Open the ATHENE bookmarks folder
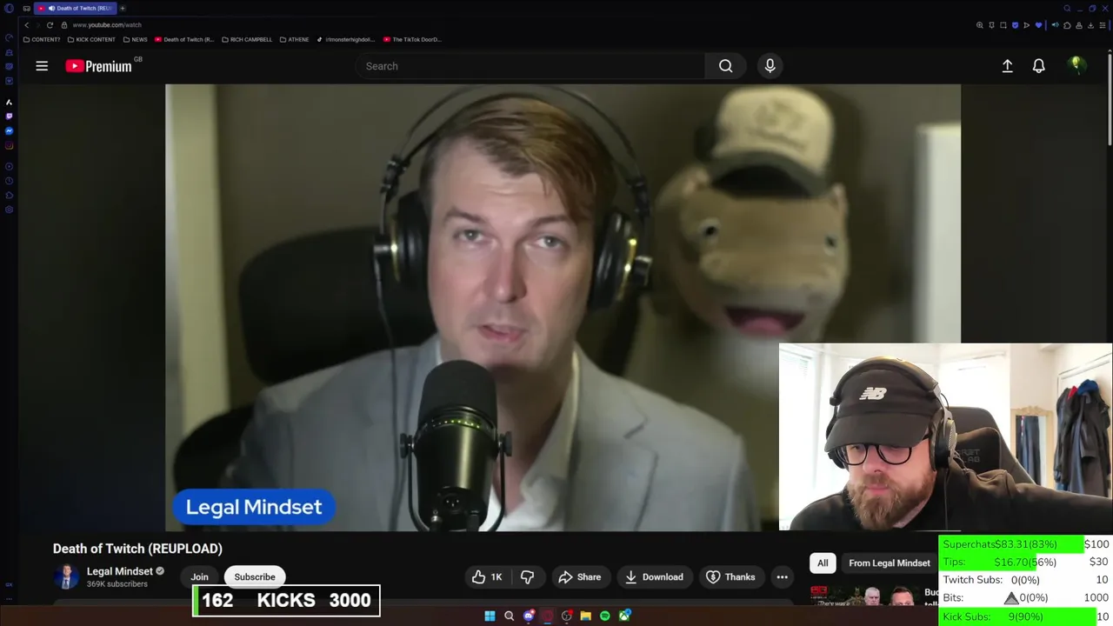 click(x=294, y=39)
